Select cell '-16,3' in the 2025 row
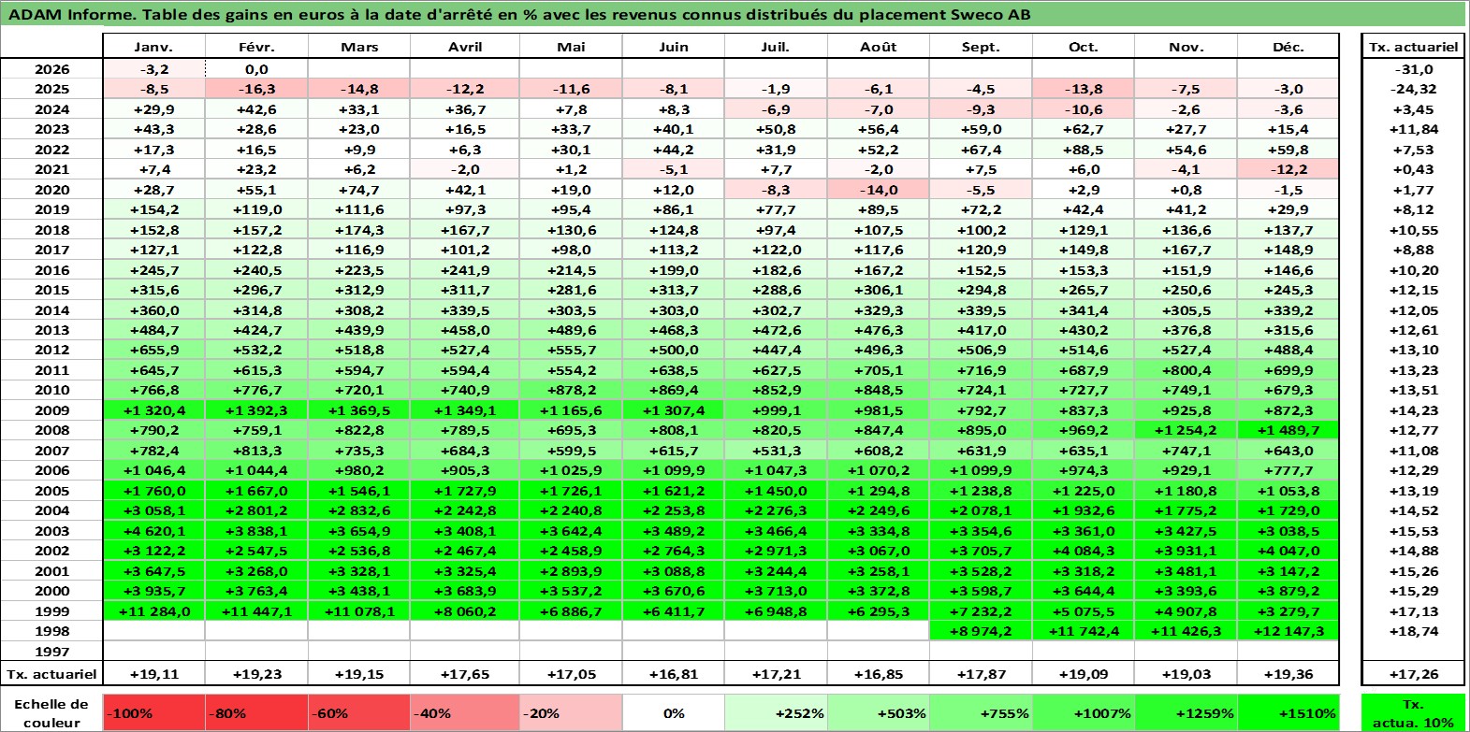The width and height of the screenshot is (1470, 732). point(256,89)
